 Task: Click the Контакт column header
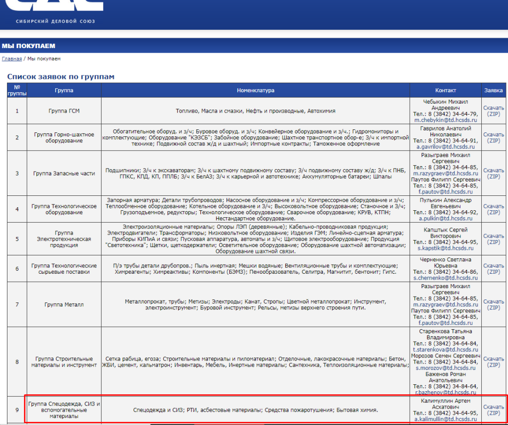[x=445, y=90]
